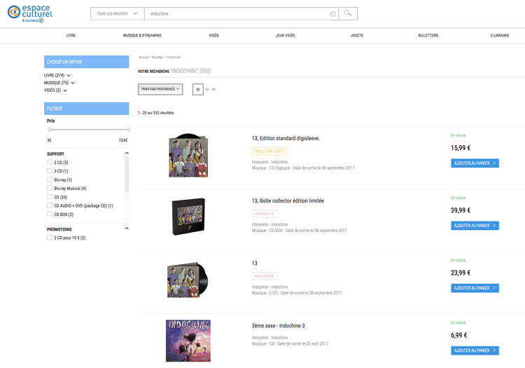Check the CD AUDIO + DVD filter
Viewport: 525px width, 368px height.
(x=50, y=205)
